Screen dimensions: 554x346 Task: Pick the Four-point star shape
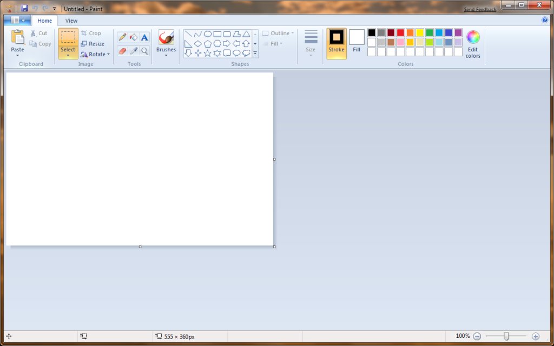[198, 54]
